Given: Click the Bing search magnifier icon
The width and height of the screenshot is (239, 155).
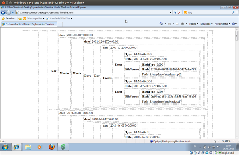Looking at the screenshot, I should 233,12.
